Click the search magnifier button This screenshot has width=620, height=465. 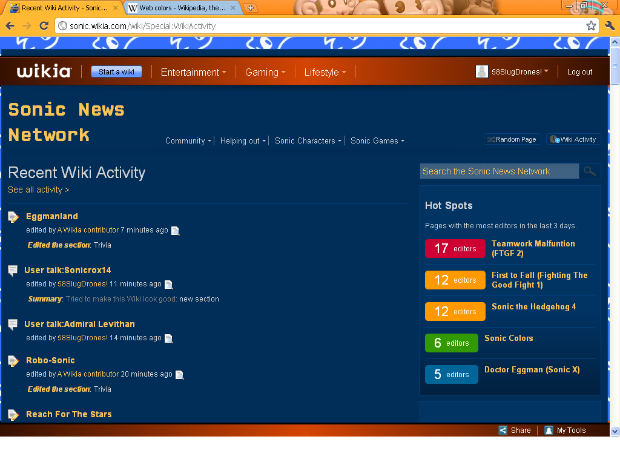coord(590,171)
